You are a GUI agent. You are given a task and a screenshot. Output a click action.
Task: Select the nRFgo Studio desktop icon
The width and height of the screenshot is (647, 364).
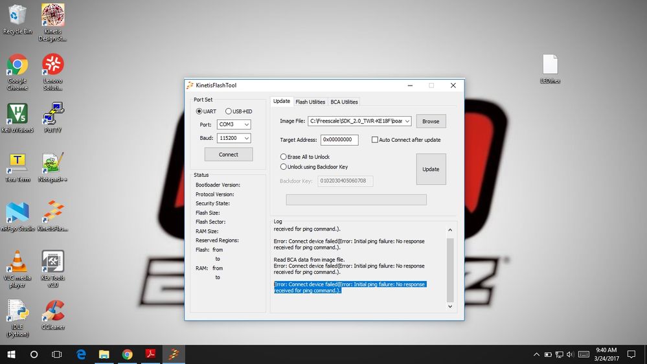(x=17, y=216)
